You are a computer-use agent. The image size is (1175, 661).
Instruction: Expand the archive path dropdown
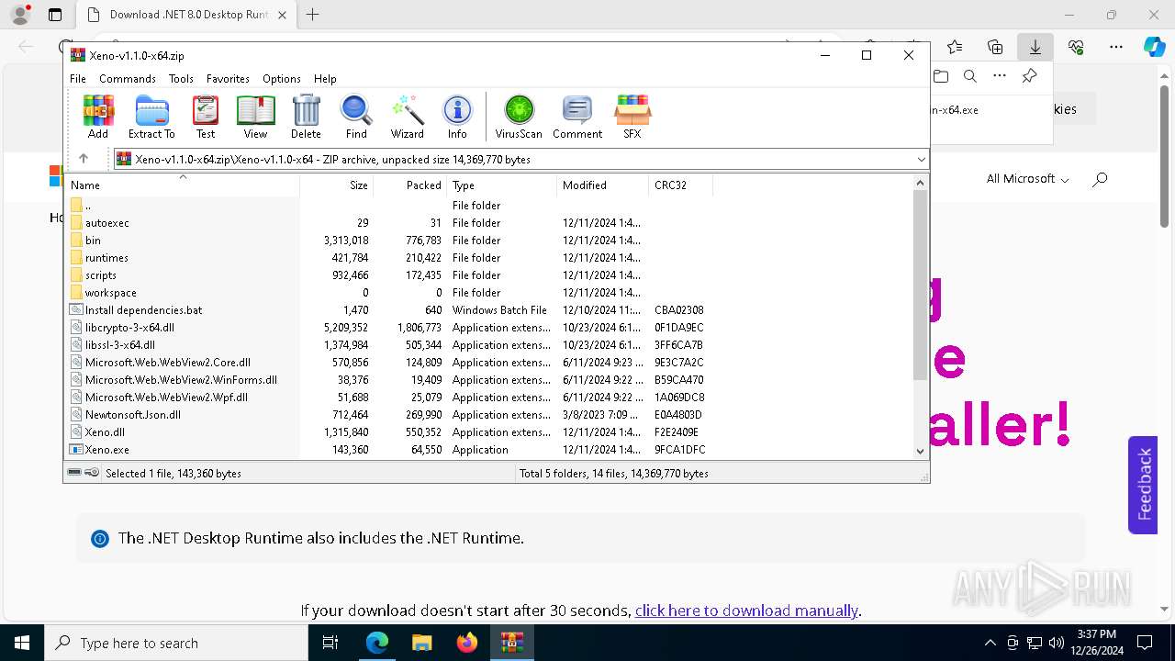tap(921, 159)
